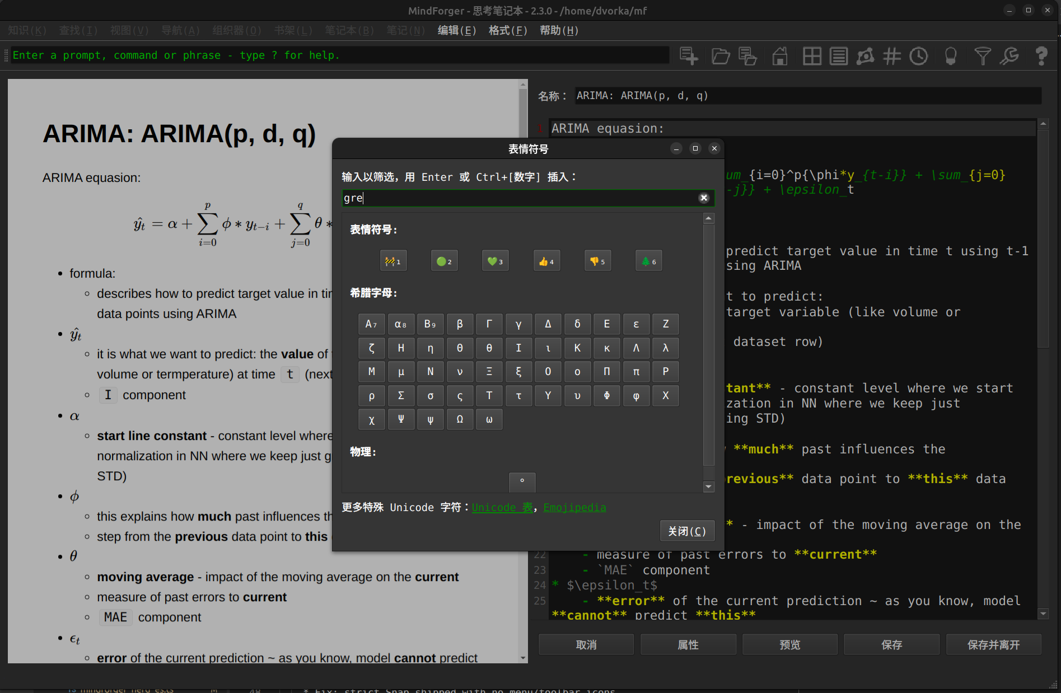1061x693 pixels.
Task: Click 关闭(C) in the emoji dialog
Action: coord(687,531)
